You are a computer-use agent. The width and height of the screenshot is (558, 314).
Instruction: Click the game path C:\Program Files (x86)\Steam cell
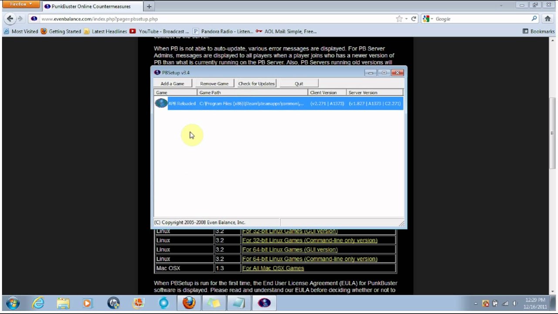tap(252, 104)
